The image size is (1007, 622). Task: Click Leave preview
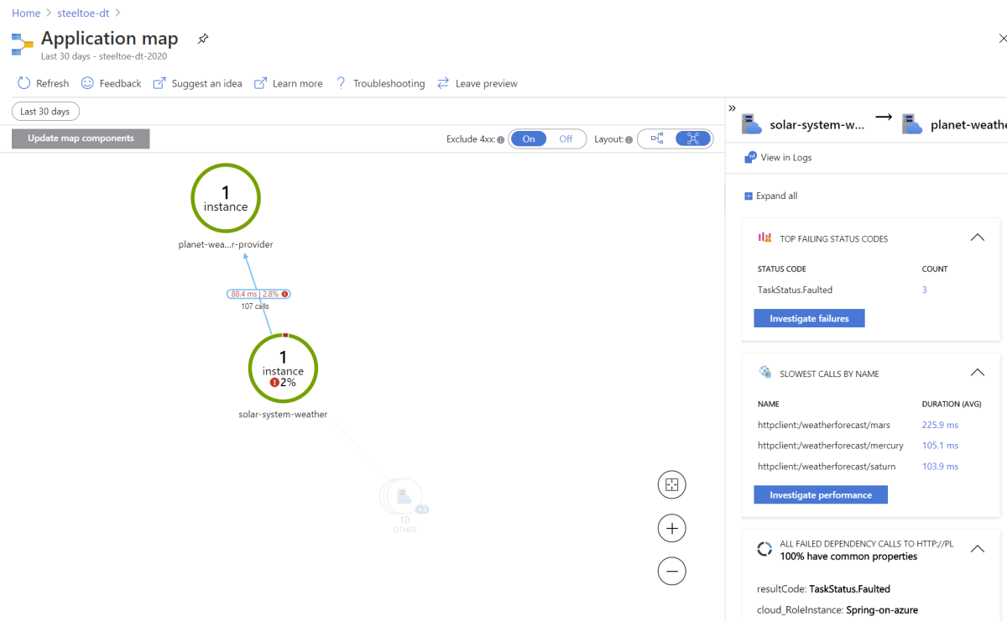tap(477, 83)
